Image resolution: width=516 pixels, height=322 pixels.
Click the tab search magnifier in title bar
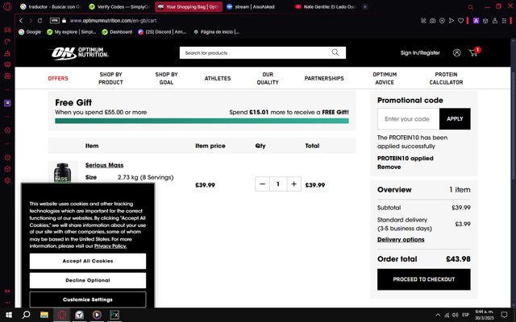tap(471, 7)
